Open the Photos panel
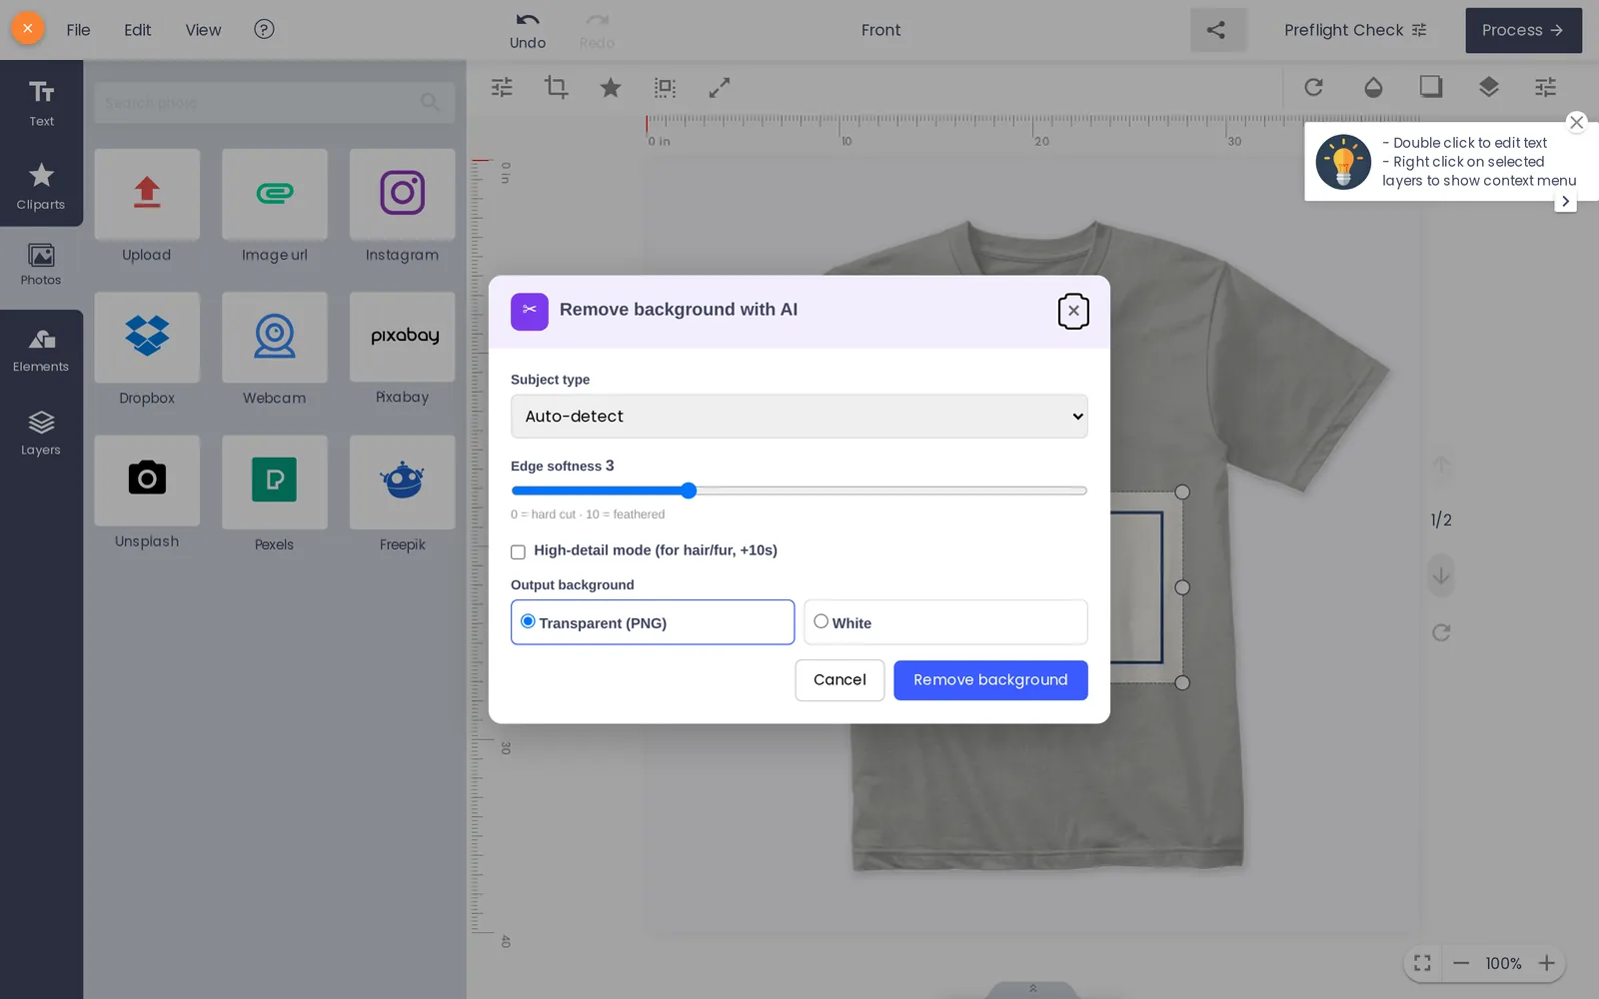The width and height of the screenshot is (1599, 999). [x=41, y=265]
